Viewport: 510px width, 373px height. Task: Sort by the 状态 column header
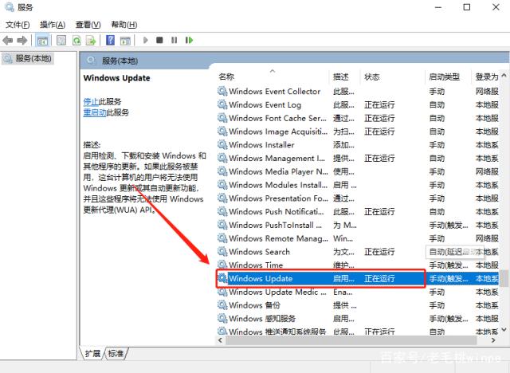(372, 77)
